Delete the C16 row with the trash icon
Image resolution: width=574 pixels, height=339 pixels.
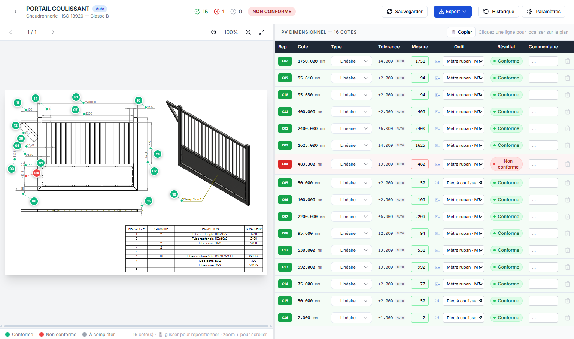point(567,318)
